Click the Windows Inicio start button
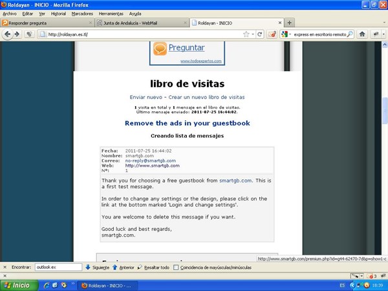The height and width of the screenshot is (291, 388). click(19, 285)
